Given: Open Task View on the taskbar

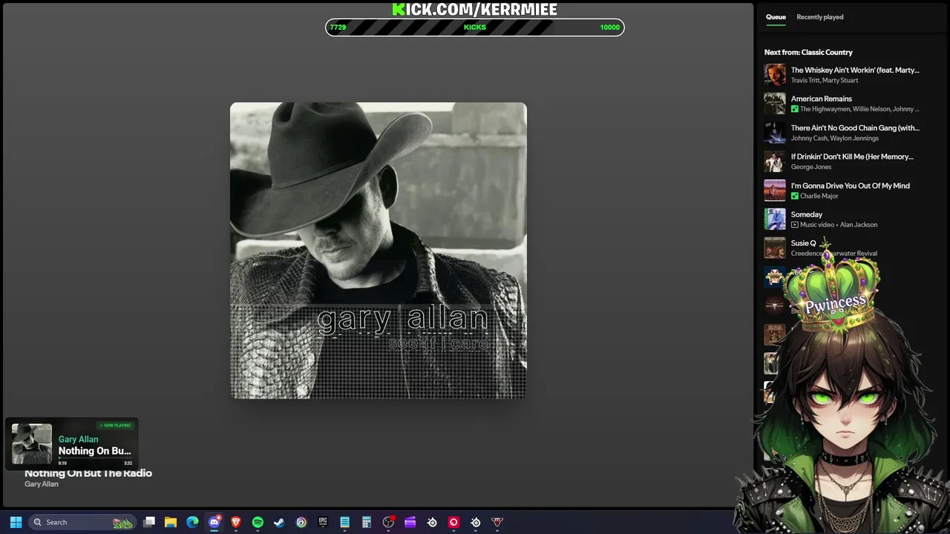Looking at the screenshot, I should 149,522.
